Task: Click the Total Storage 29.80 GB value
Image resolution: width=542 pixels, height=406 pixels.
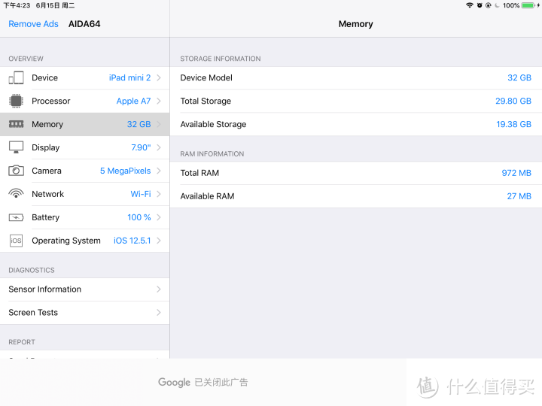Action: (513, 101)
